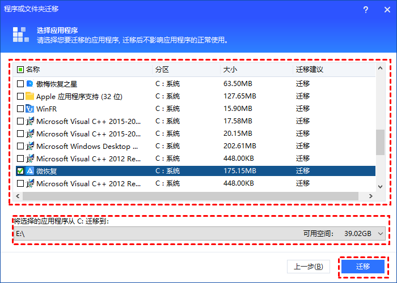Click the Microsoft Windows Desktop installer icon

(x=30, y=146)
